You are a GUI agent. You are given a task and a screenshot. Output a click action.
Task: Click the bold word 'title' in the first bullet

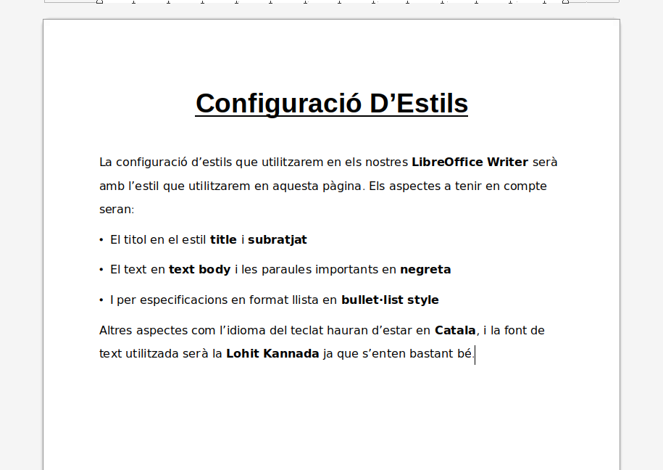(x=223, y=239)
